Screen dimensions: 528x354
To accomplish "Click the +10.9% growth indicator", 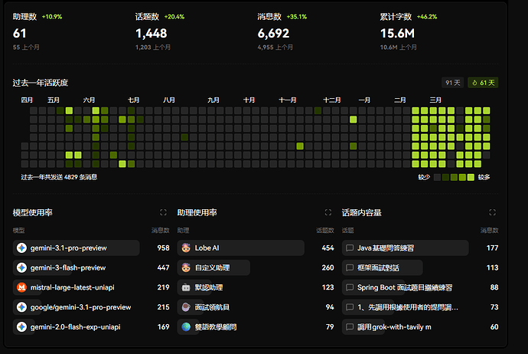I will (52, 17).
